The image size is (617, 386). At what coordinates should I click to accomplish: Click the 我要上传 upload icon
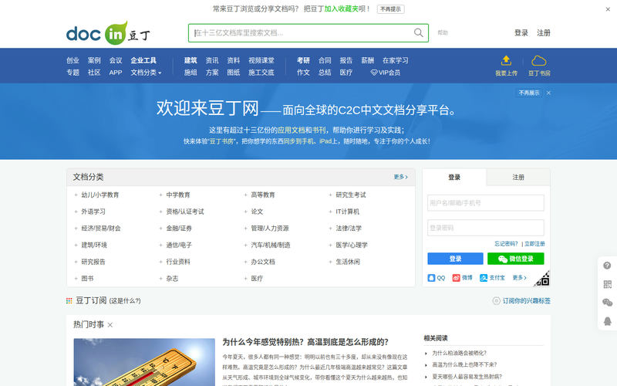[x=506, y=60]
